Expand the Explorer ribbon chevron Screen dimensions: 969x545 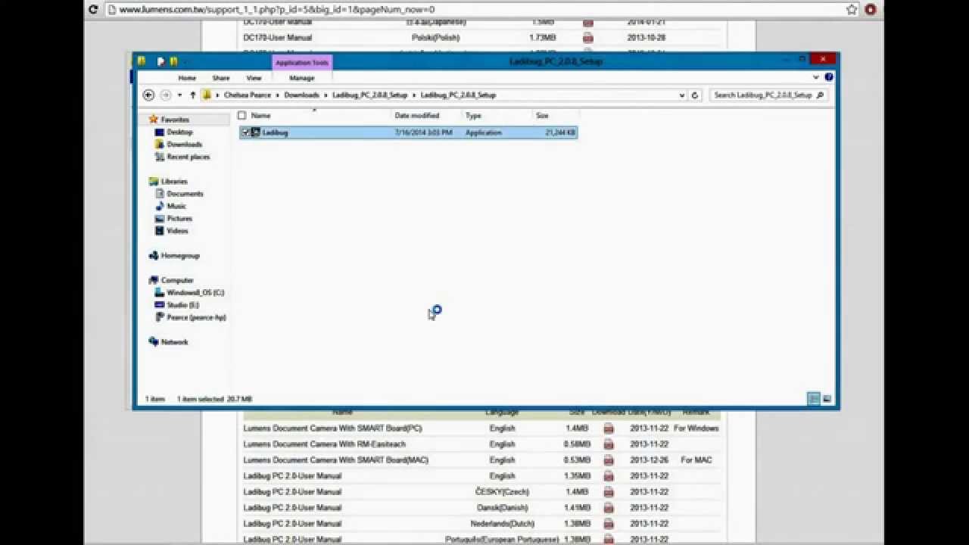pyautogui.click(x=816, y=77)
